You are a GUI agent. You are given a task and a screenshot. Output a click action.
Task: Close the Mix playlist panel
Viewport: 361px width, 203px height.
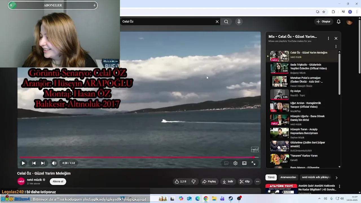336,38
